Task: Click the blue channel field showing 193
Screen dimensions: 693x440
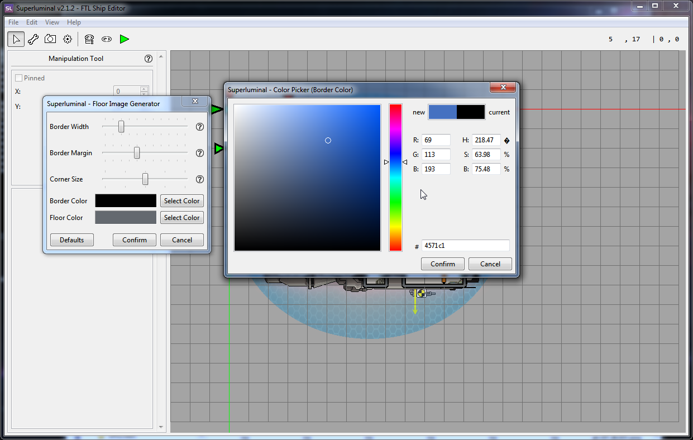Action: coord(436,169)
